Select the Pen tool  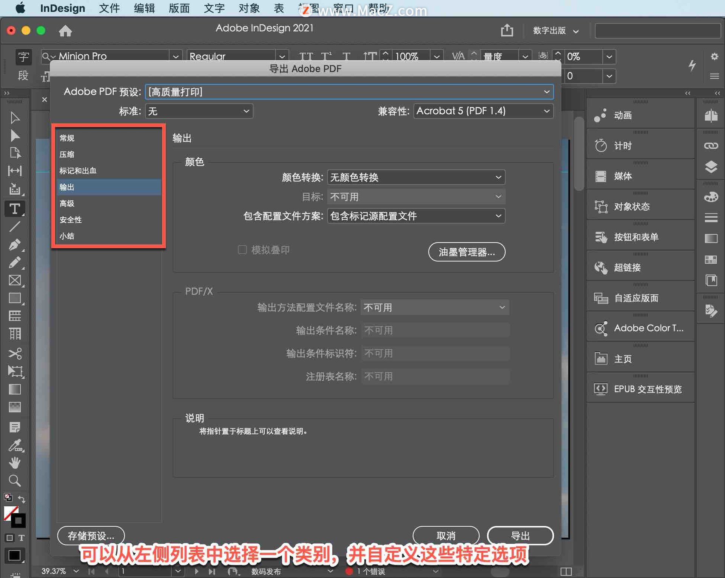click(15, 244)
